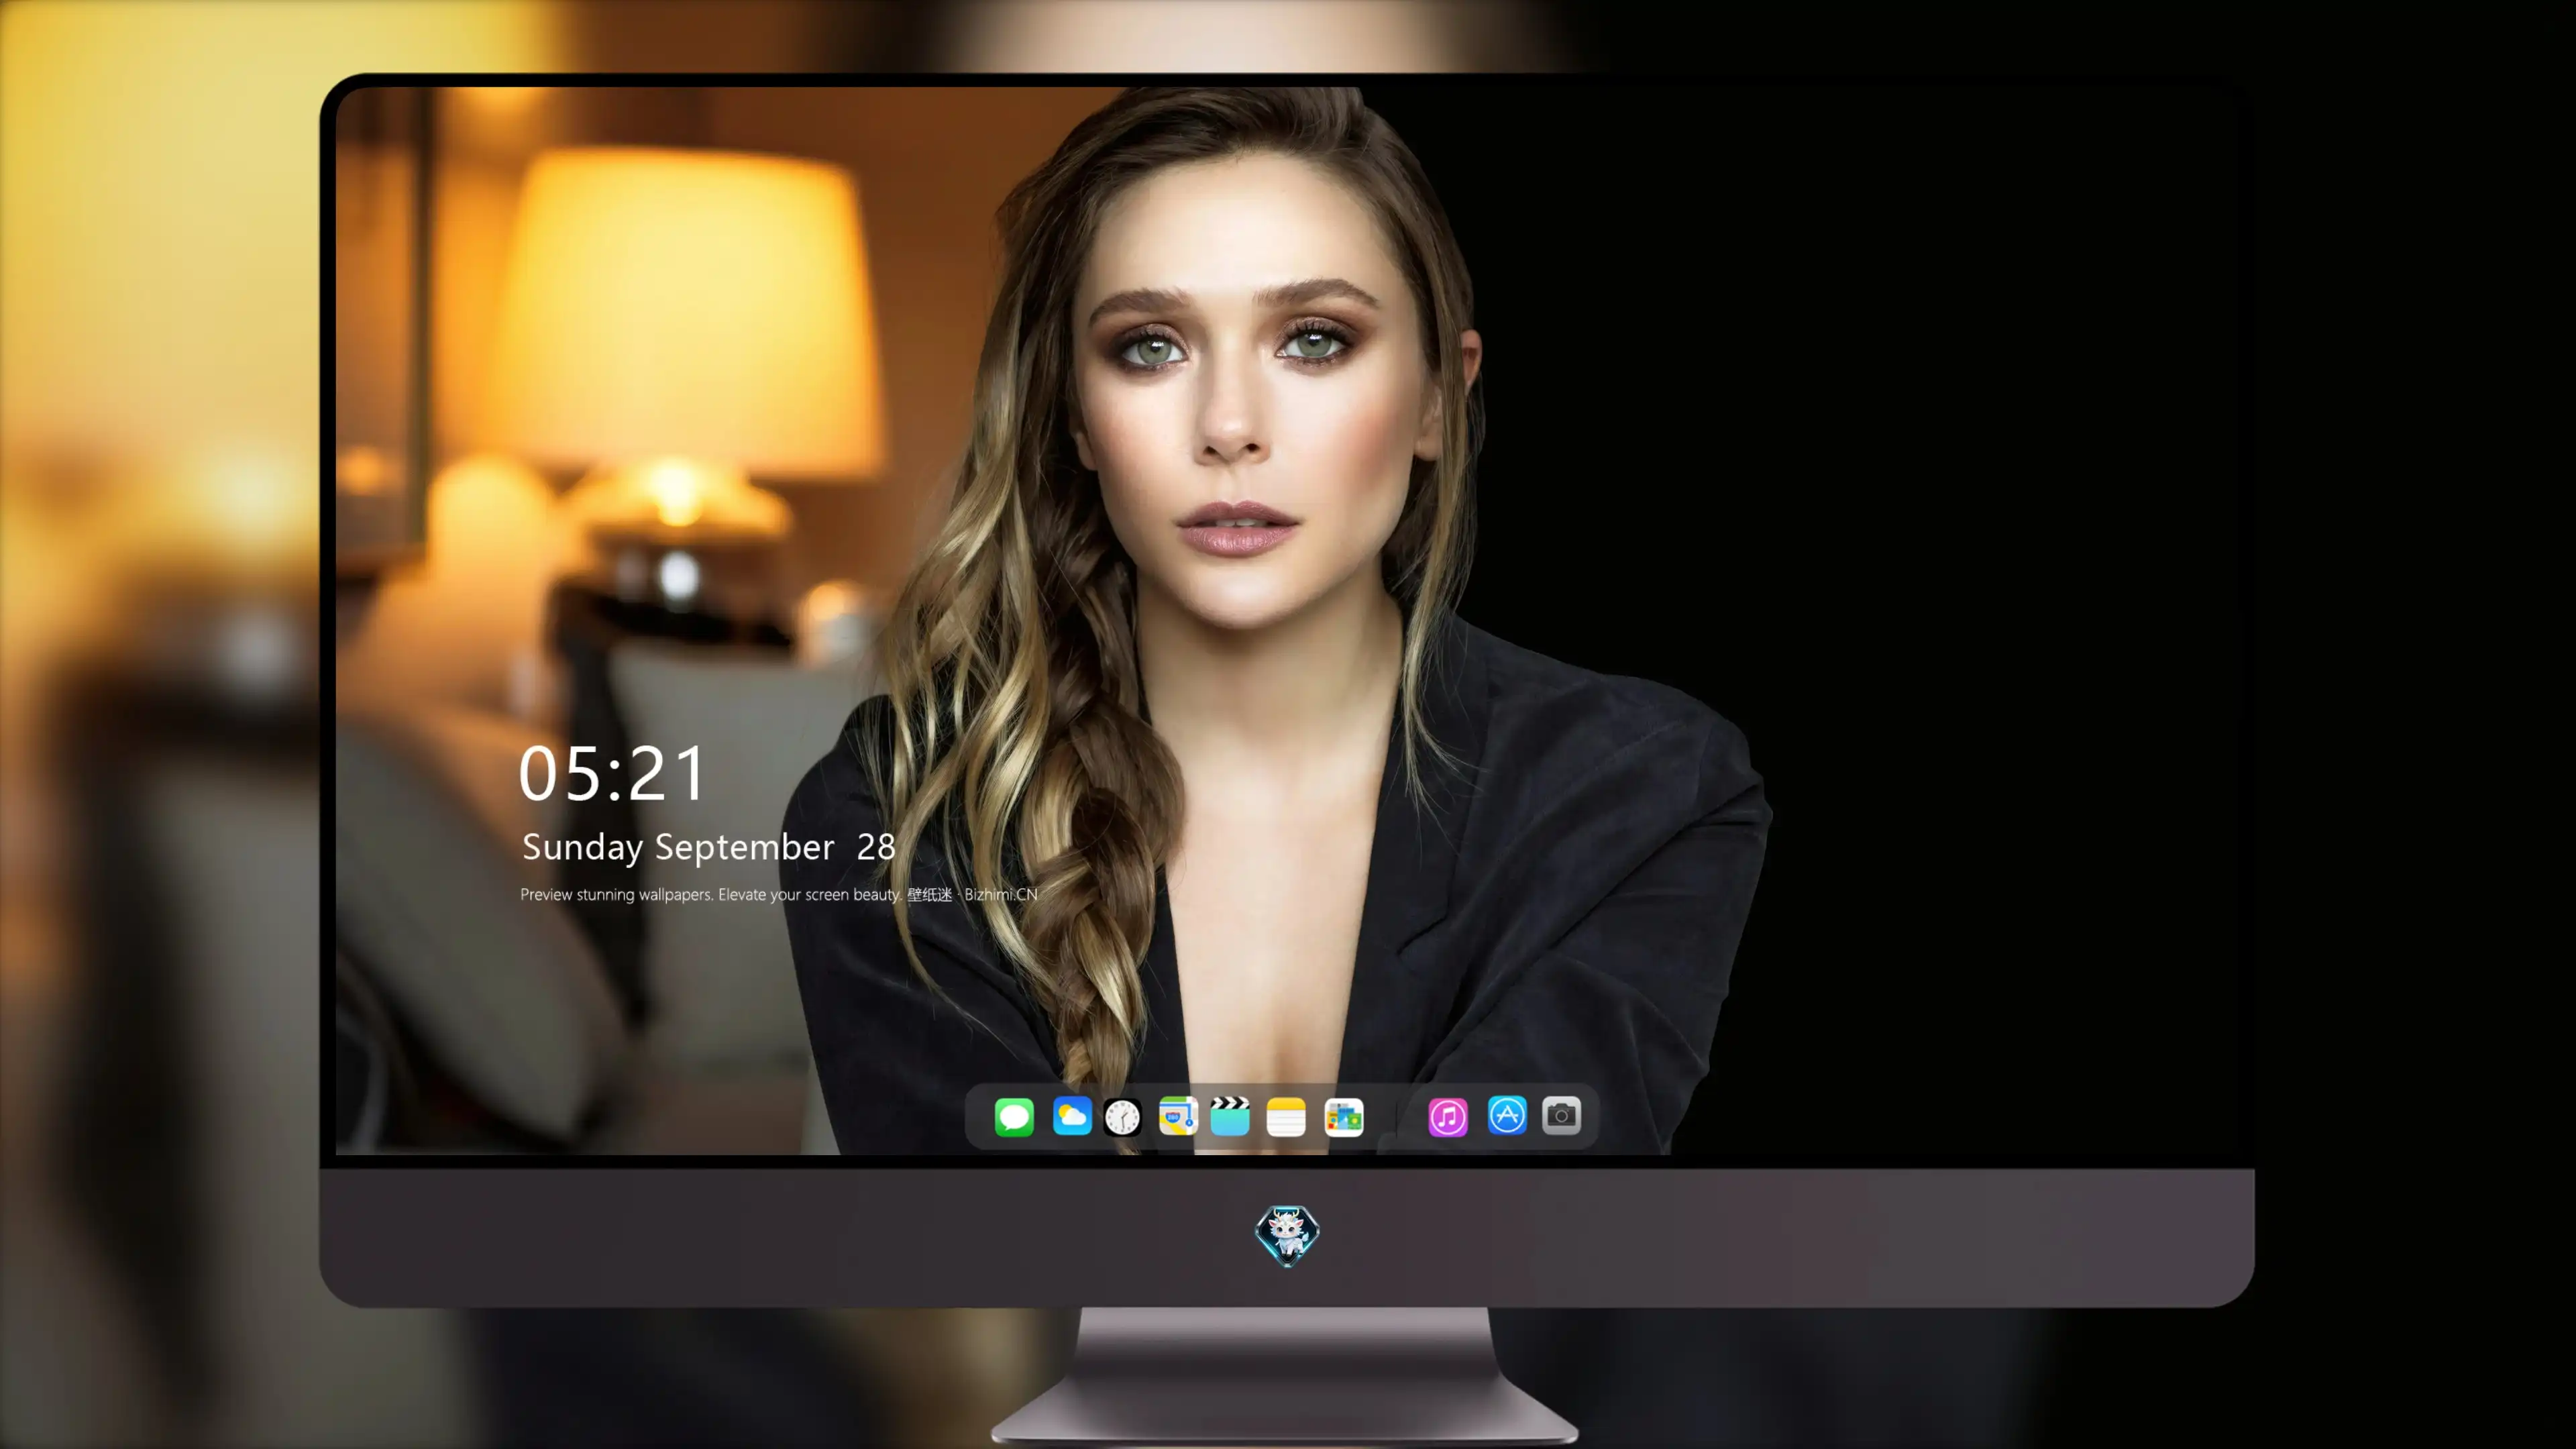Viewport: 2576px width, 1449px height.
Task: Click the 05:21 clock display
Action: pos(612,773)
